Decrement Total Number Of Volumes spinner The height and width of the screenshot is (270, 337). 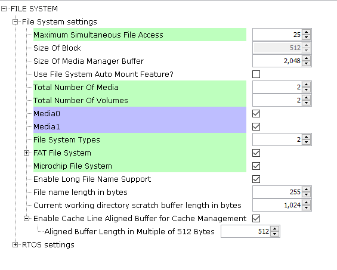pos(306,103)
